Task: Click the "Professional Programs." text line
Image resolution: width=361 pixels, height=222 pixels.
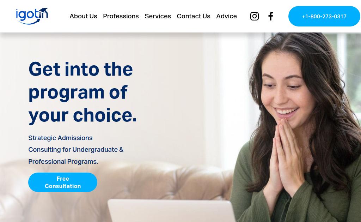Action: [x=63, y=162]
